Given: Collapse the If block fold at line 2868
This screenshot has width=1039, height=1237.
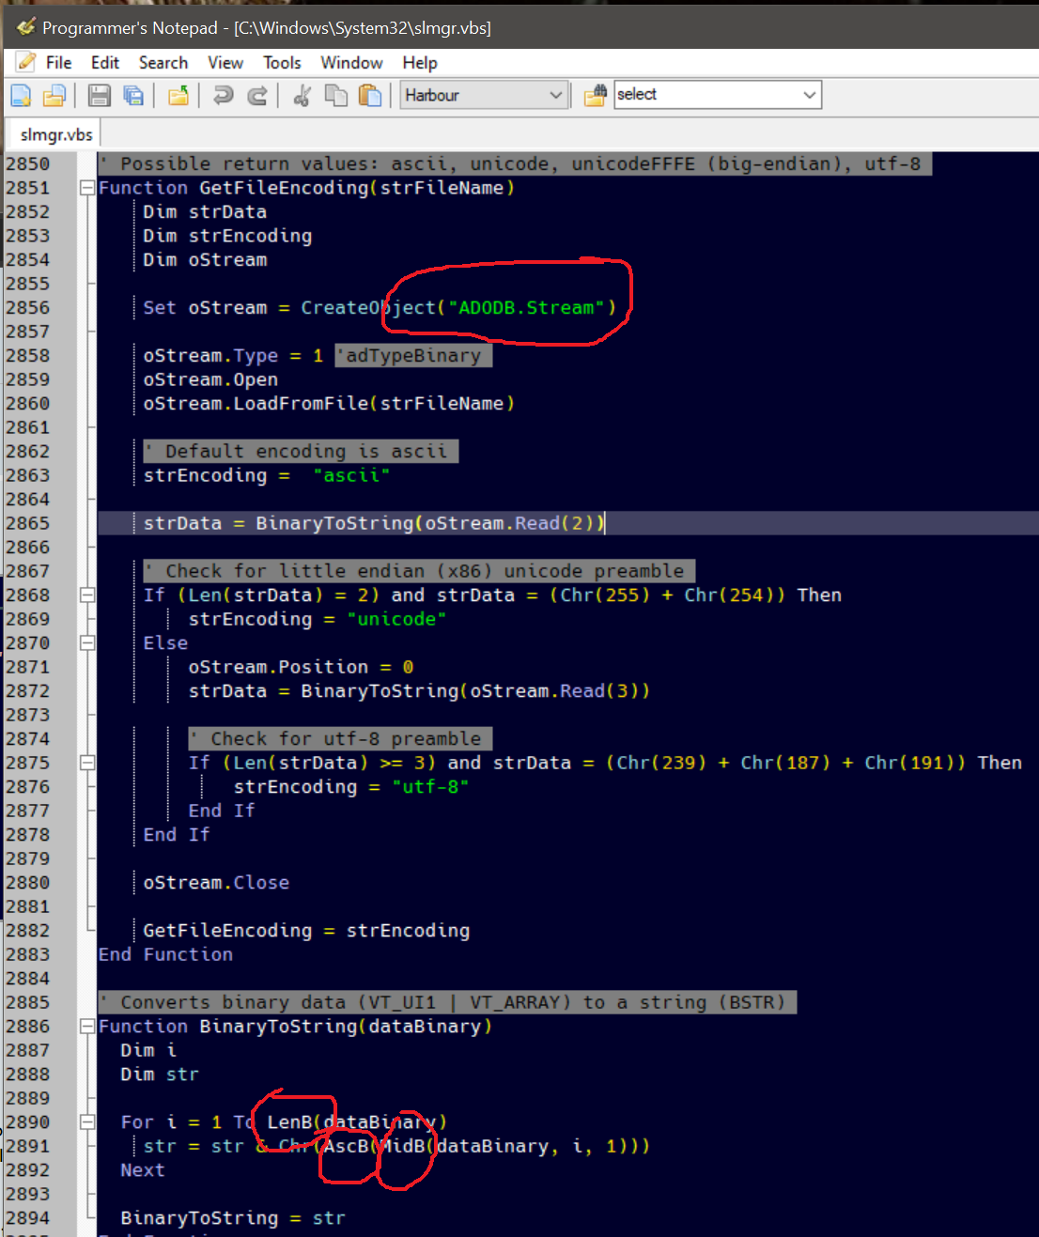Looking at the screenshot, I should [x=87, y=595].
